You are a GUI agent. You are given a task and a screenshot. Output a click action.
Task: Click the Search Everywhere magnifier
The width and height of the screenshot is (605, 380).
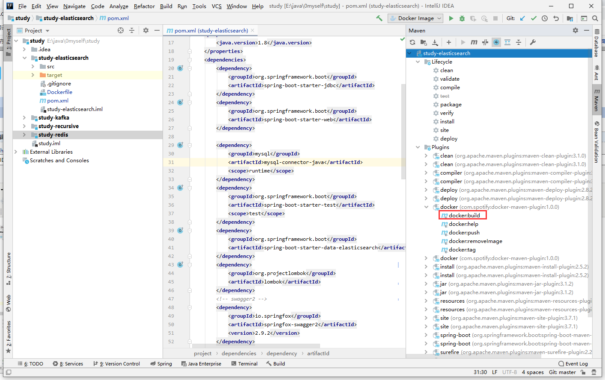click(595, 18)
